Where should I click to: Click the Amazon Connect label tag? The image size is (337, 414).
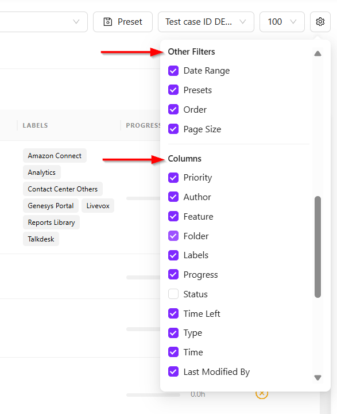click(x=55, y=156)
